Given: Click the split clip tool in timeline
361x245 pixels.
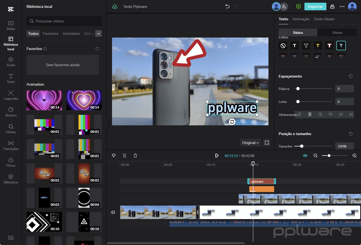Looking at the screenshot, I should coord(124,156).
